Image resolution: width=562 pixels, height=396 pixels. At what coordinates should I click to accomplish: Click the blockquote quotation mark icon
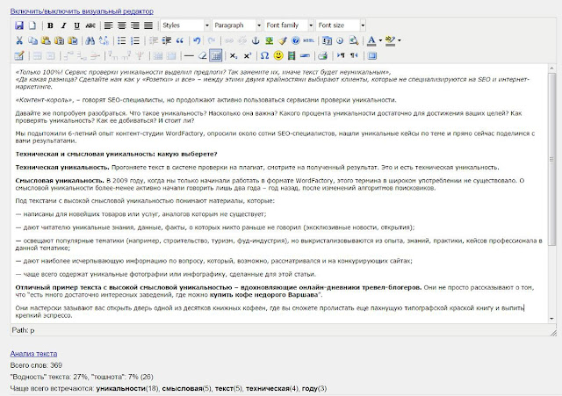pyautogui.click(x=178, y=40)
